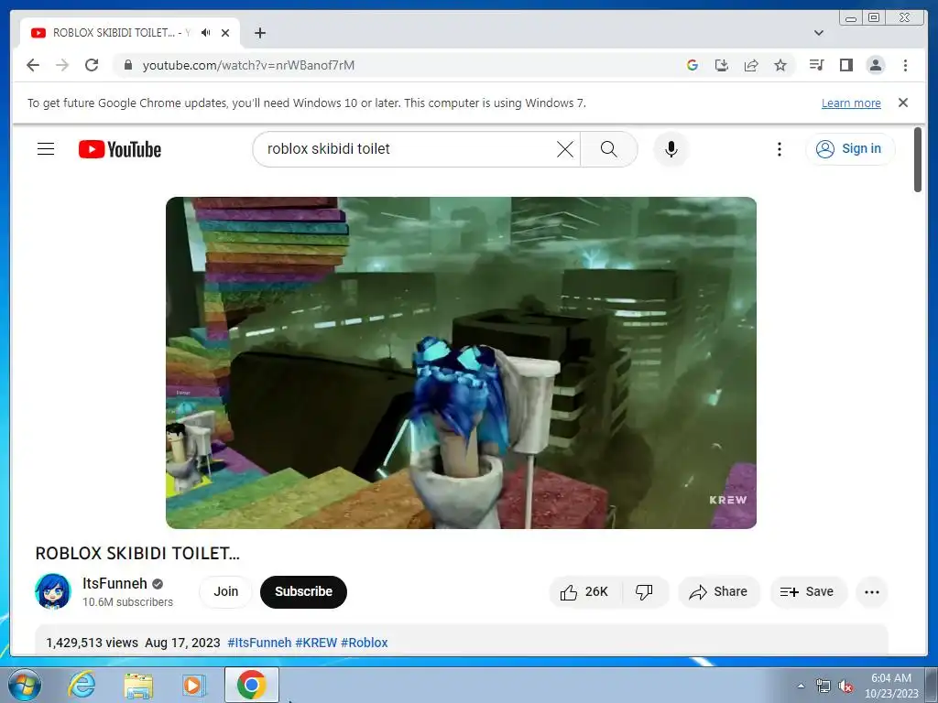Like the video with thumbs up
Viewport: 938px width, 703px height.
[x=585, y=592]
